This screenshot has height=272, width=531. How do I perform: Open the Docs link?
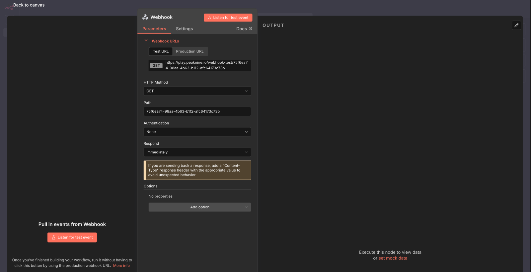244,29
